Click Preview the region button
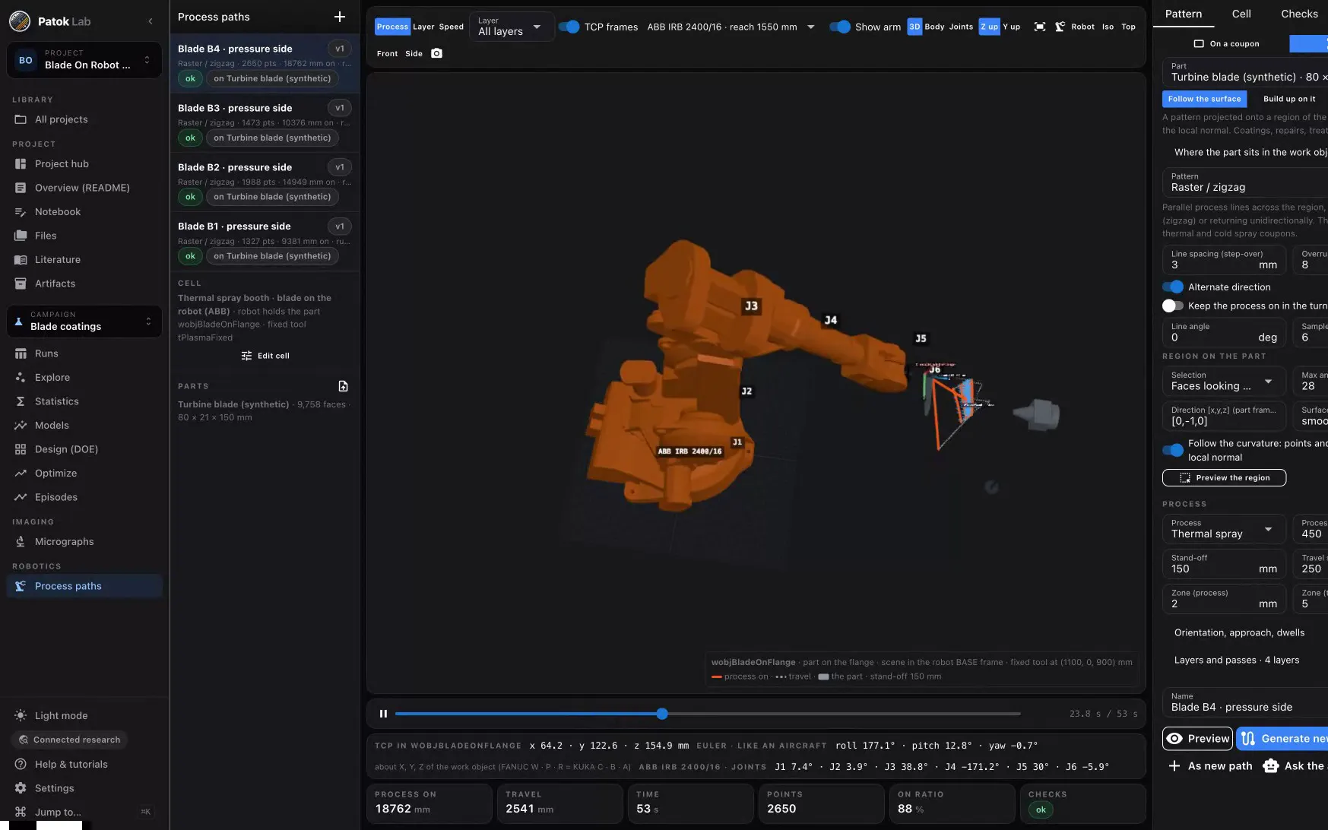1328x830 pixels. coord(1224,477)
